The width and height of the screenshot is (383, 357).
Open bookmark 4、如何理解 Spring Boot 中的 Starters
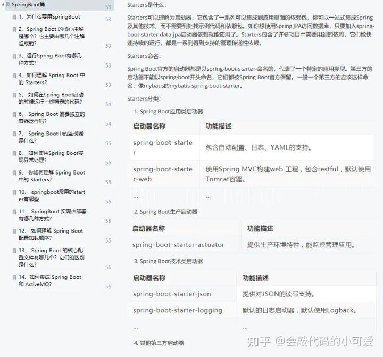coord(52,79)
